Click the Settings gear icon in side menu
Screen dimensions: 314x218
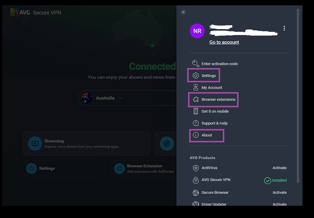tap(196, 76)
